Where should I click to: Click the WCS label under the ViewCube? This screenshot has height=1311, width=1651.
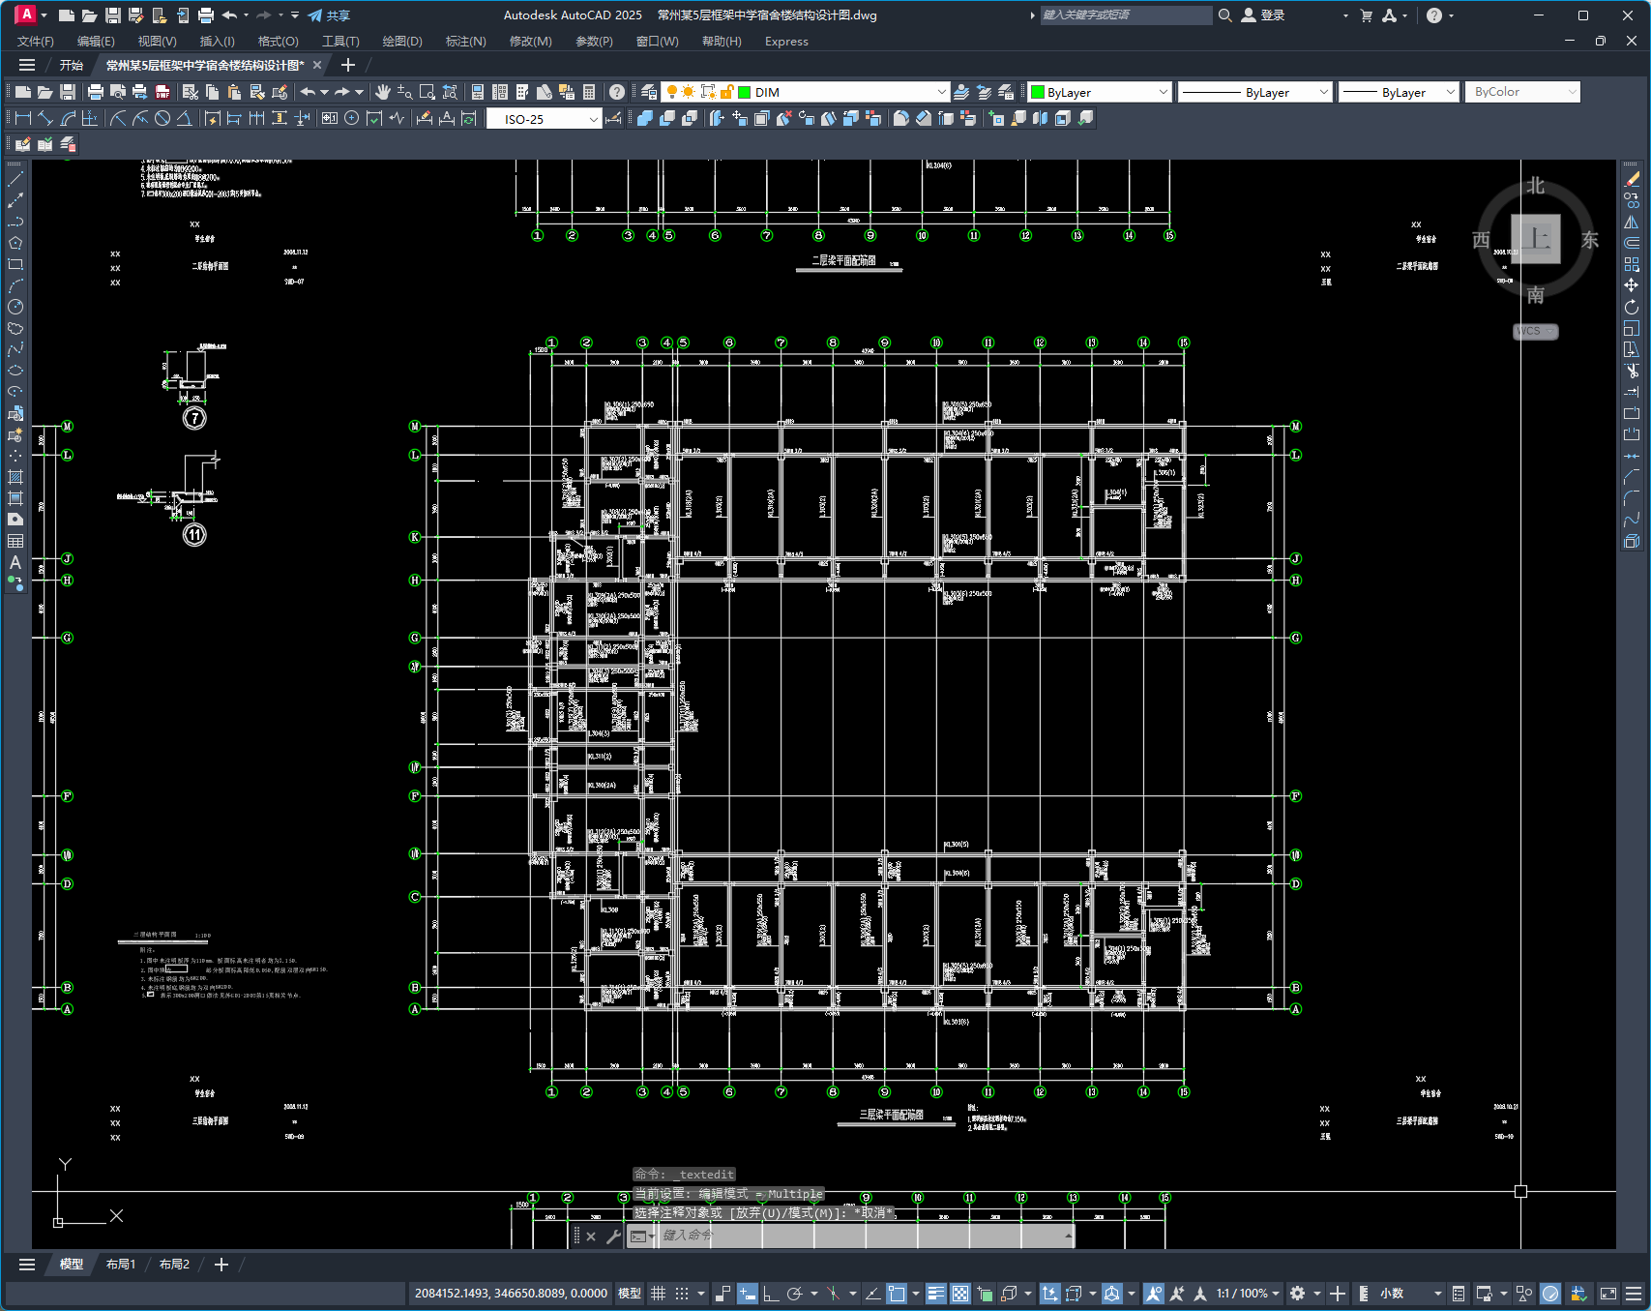(x=1535, y=331)
